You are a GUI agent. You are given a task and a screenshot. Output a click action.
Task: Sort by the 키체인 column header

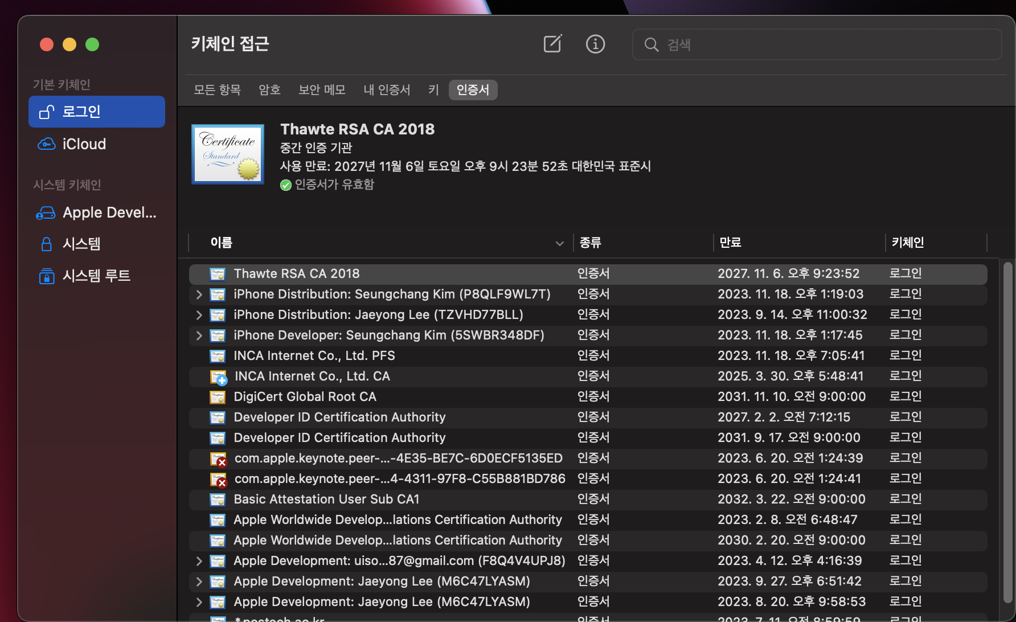pos(908,243)
